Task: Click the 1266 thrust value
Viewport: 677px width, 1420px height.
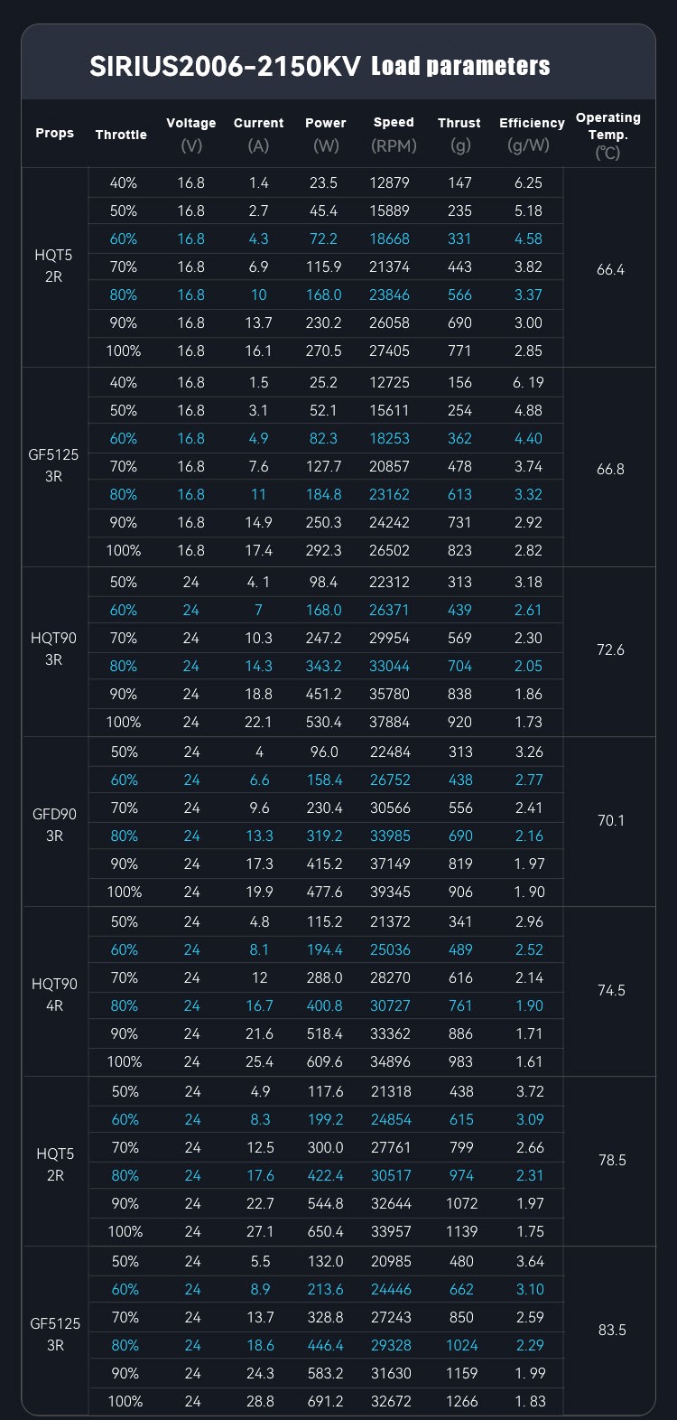Action: (461, 1401)
